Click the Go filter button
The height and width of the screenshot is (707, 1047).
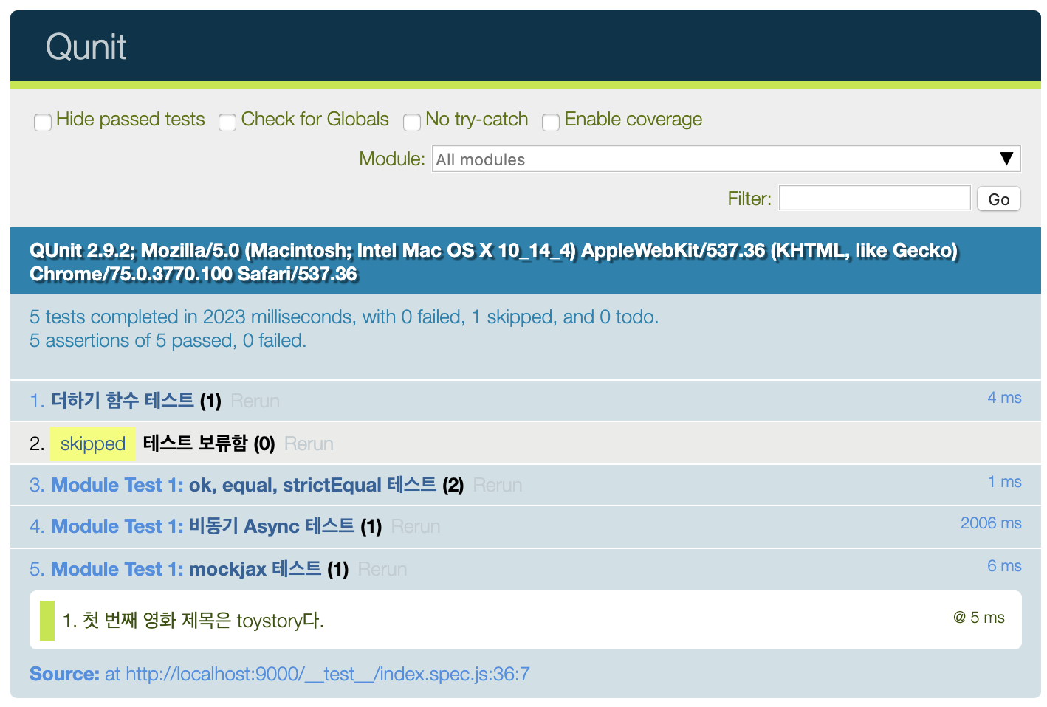[x=998, y=199]
